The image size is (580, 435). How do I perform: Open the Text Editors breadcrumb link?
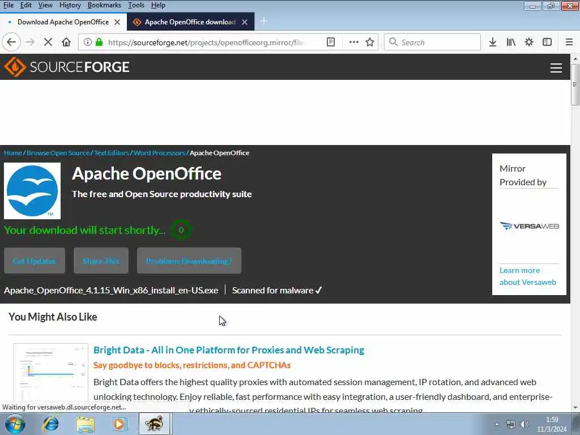point(112,153)
